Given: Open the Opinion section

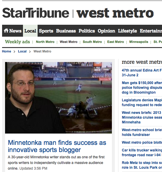Looking at the screenshot, I should click(106, 31).
